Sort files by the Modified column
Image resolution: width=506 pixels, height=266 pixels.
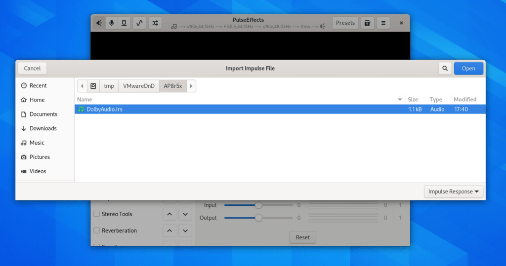pyautogui.click(x=468, y=100)
